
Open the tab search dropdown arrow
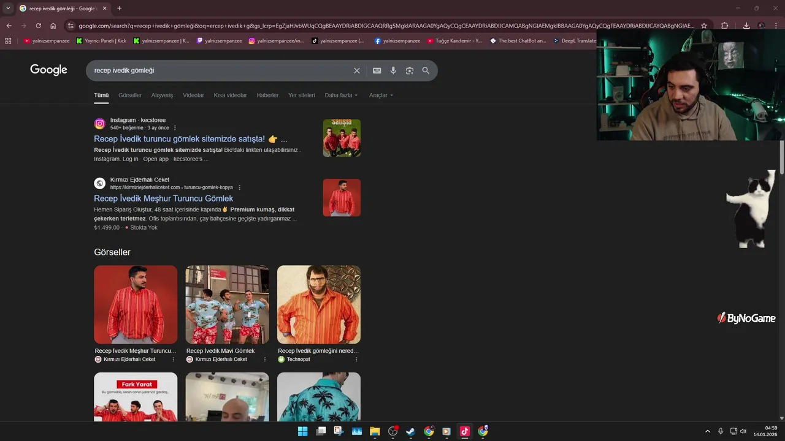(8, 9)
